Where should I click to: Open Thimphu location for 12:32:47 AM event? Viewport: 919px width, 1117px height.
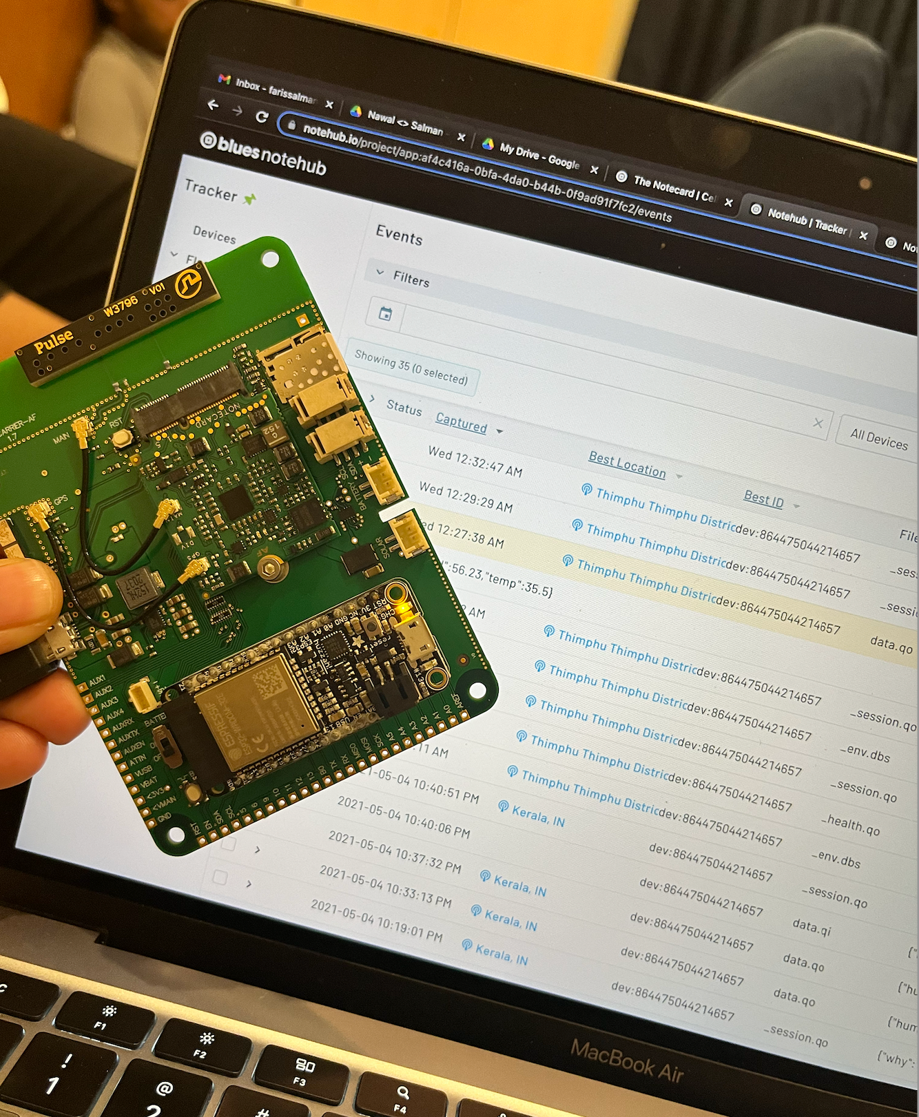coord(665,510)
